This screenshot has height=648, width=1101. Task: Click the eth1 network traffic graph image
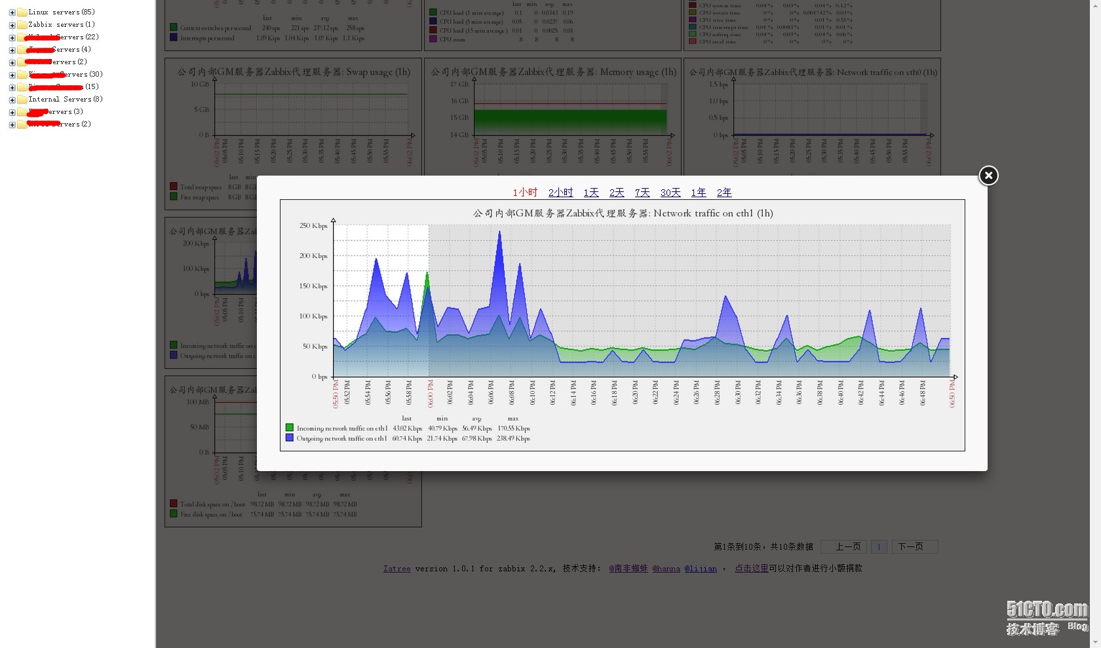coord(623,325)
